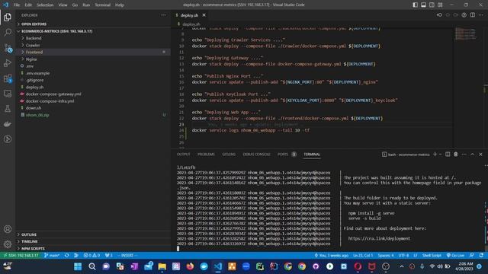Toggle primary sidebar layout button
This screenshot has width=488, height=274.
tap(415, 5)
